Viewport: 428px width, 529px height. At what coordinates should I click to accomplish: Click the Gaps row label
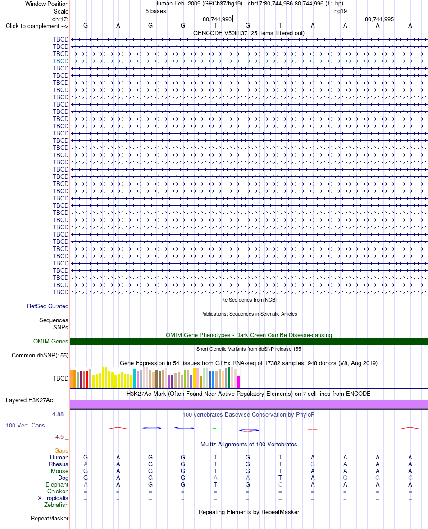tap(62, 451)
